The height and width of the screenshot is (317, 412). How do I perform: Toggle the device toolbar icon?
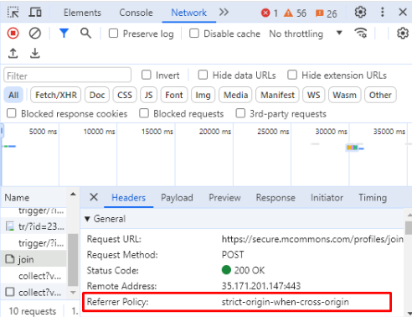(35, 13)
